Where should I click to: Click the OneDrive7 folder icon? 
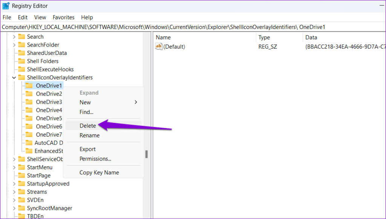pos(29,134)
